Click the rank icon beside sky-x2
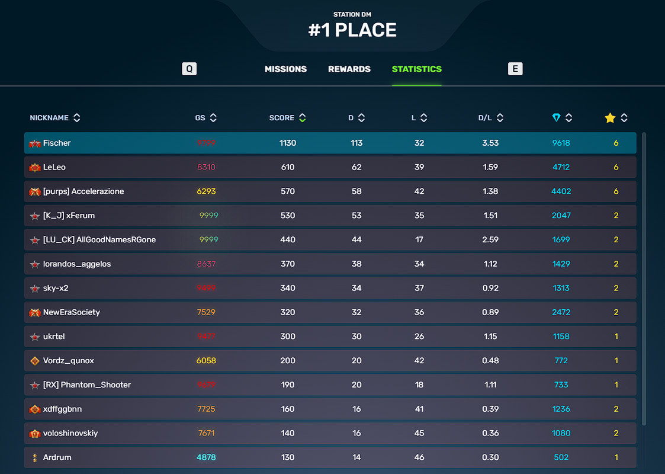The image size is (665, 474). click(35, 289)
